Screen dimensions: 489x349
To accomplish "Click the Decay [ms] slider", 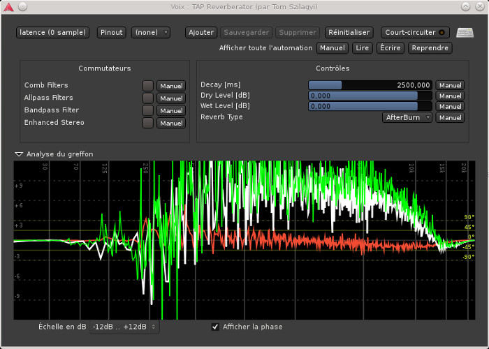I will (372, 85).
